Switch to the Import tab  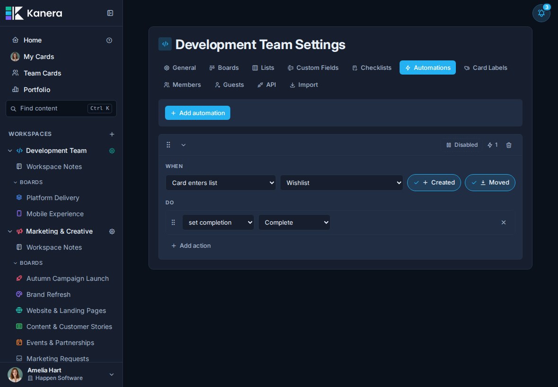(x=304, y=85)
